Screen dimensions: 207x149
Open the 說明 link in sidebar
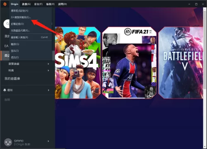tap(7, 100)
